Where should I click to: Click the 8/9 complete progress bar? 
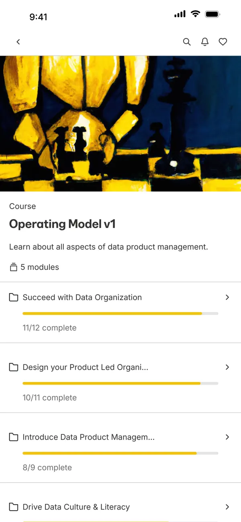(120, 453)
